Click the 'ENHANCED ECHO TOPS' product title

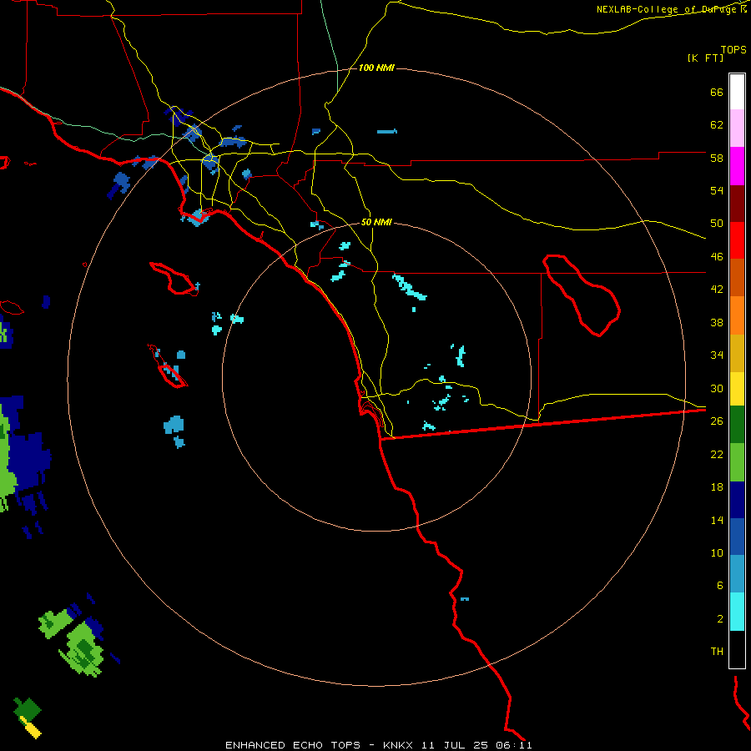(293, 745)
